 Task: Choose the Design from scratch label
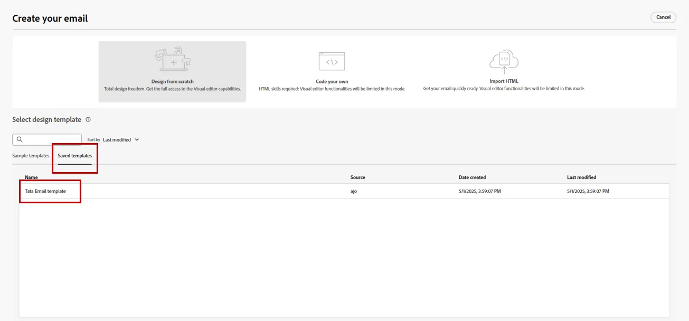tap(172, 81)
